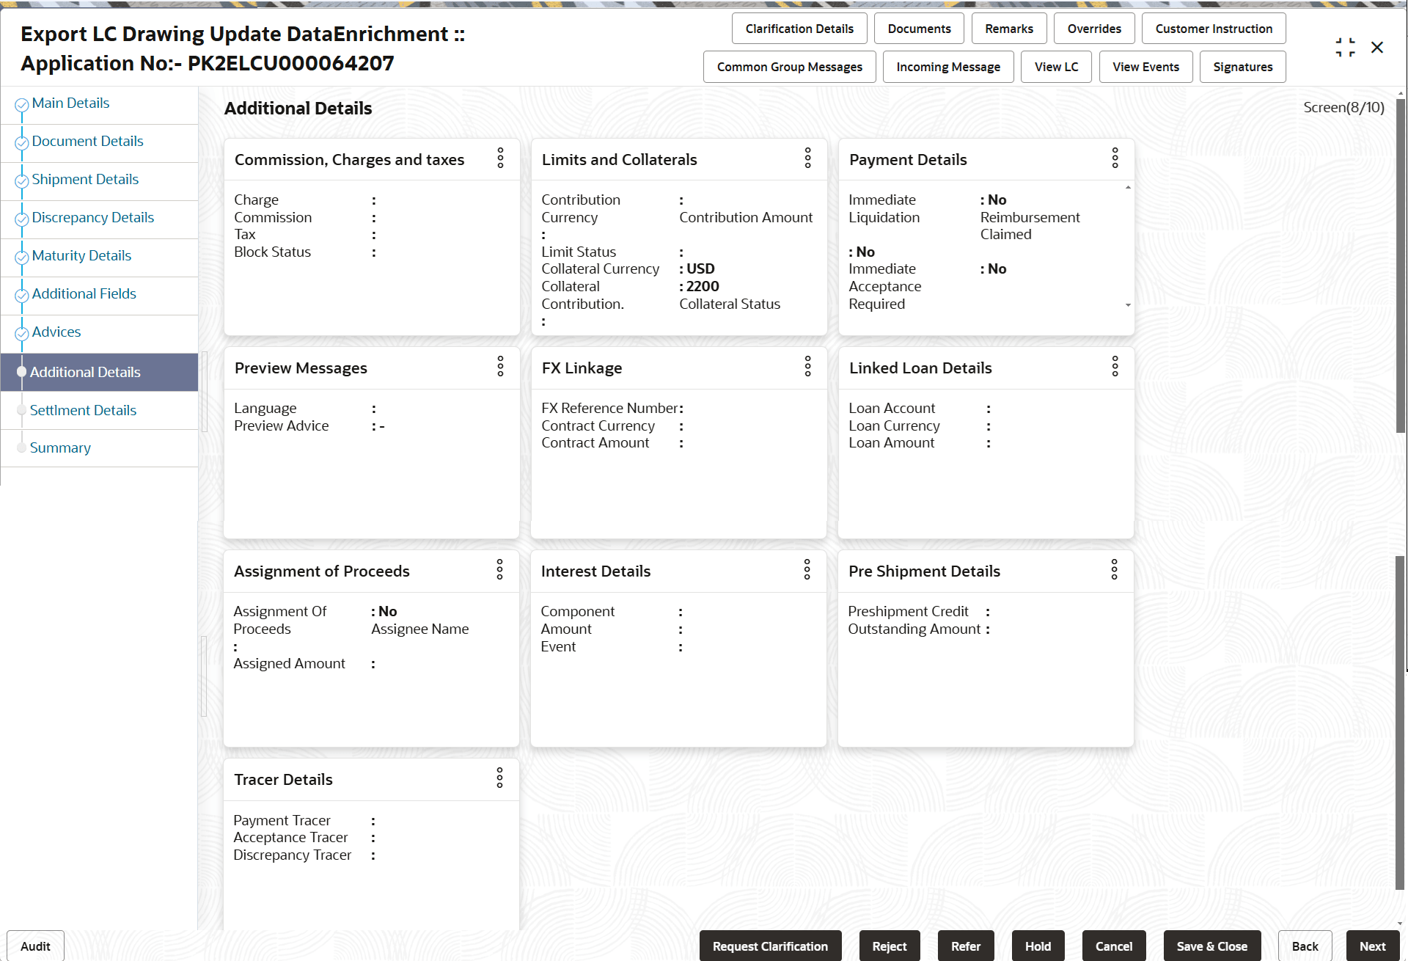The width and height of the screenshot is (1408, 961).
Task: Open Linked Loan Details tile options menu
Action: click(x=1115, y=367)
